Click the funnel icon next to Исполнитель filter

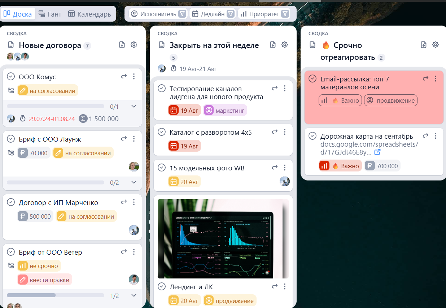(x=183, y=14)
